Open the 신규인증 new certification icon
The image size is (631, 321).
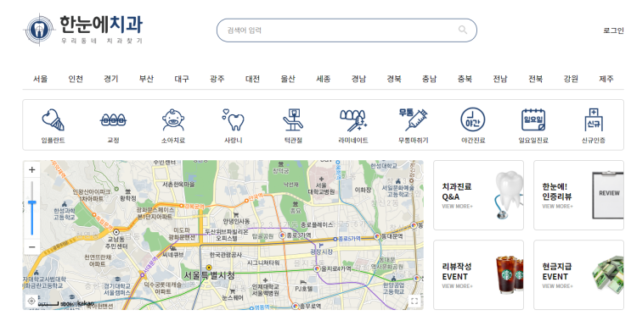594,120
